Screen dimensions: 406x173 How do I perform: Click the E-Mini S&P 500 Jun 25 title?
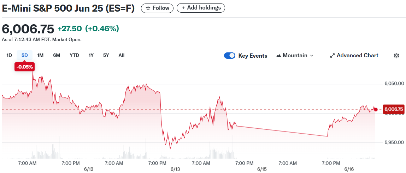(68, 8)
